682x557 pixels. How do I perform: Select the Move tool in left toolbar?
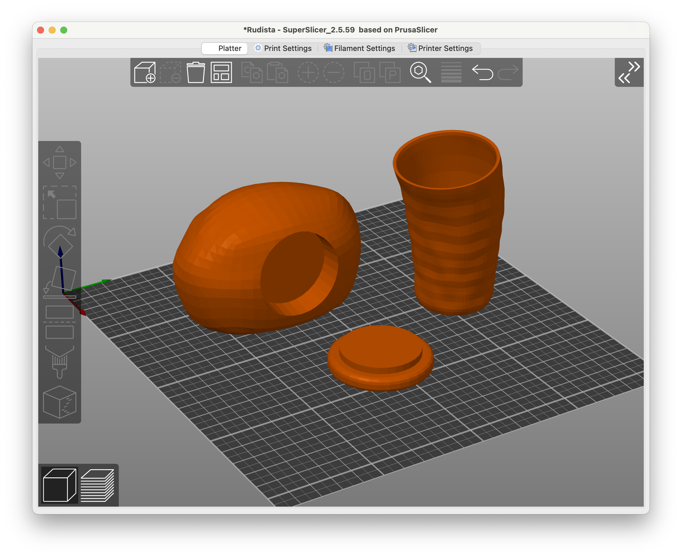(x=60, y=162)
